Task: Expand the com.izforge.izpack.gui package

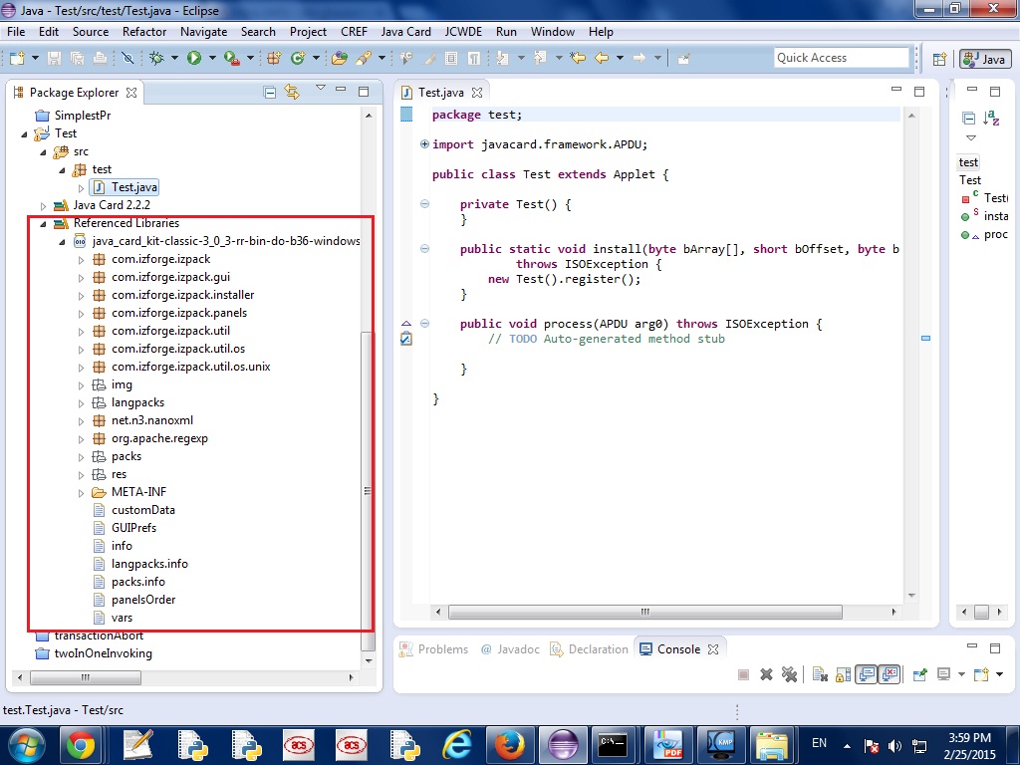Action: pos(82,278)
